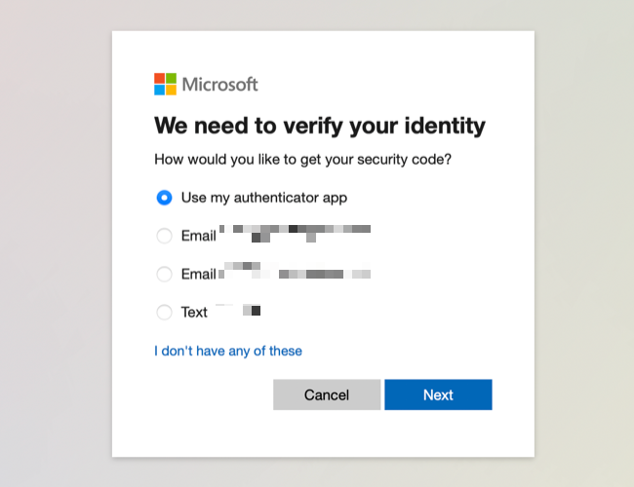This screenshot has width=634, height=487.
Task: Click the yellow square of the Microsoft logo
Action: click(x=171, y=90)
